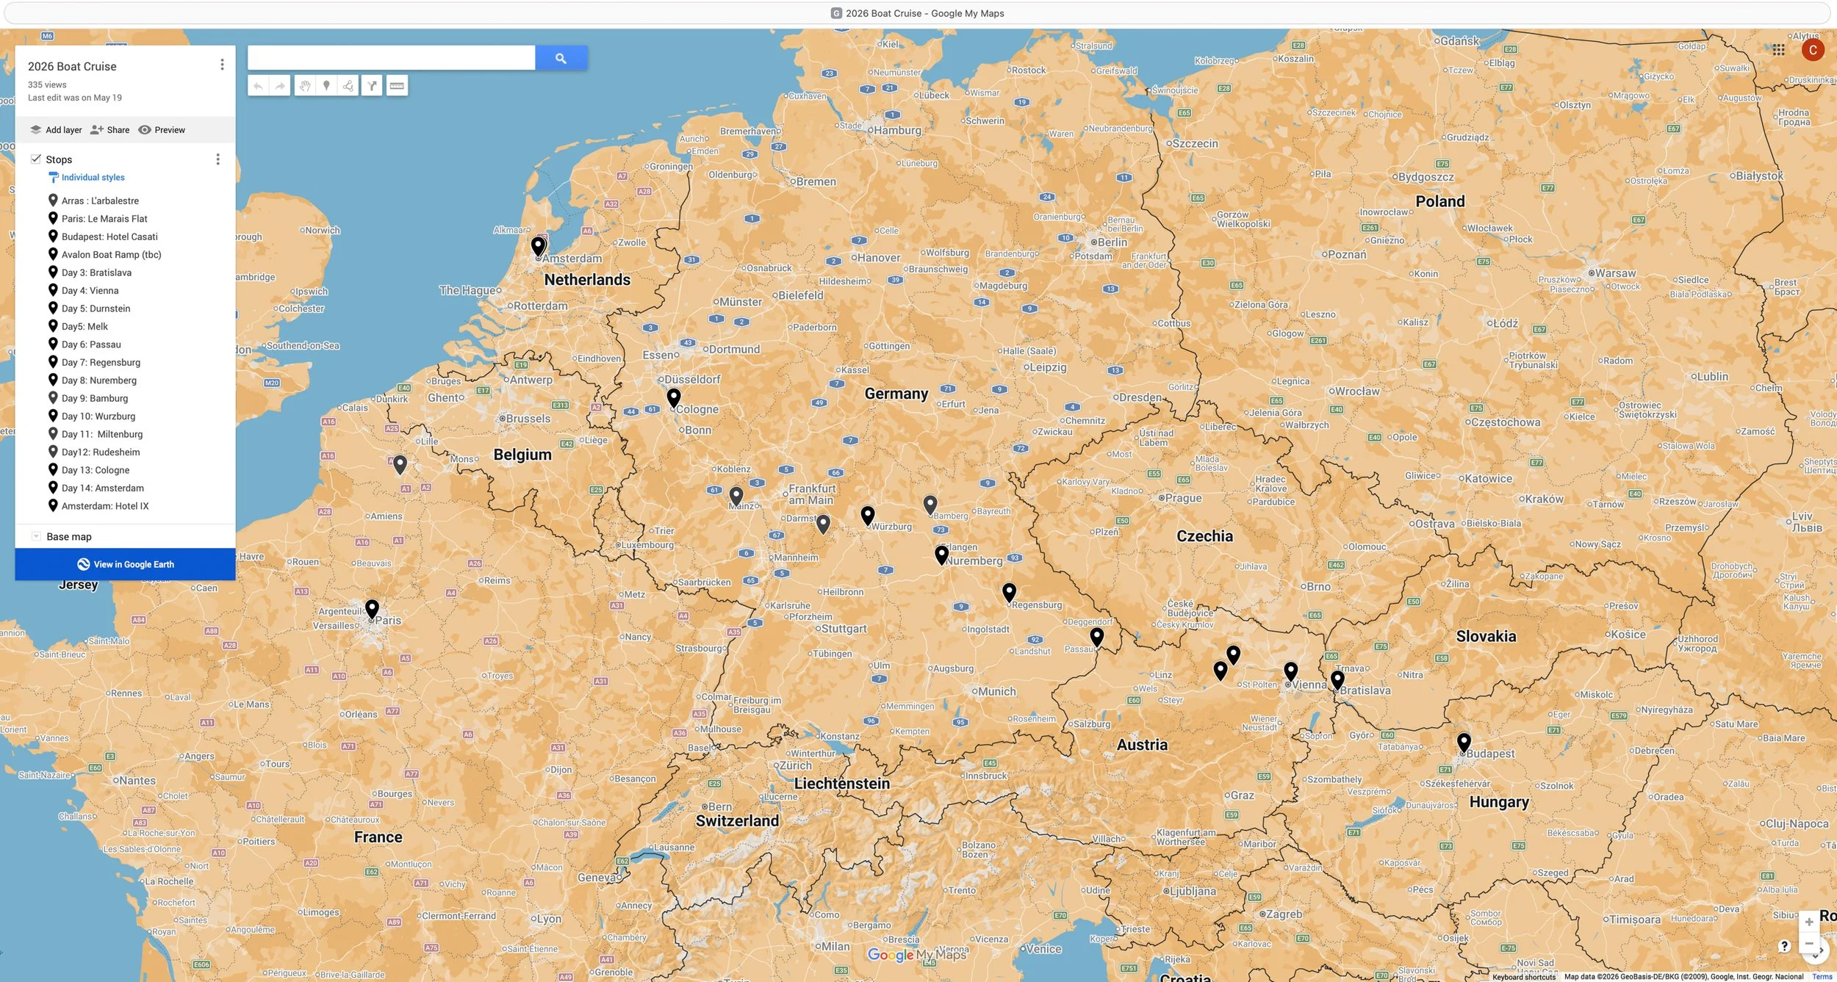Click the map pin at Vienna
The width and height of the screenshot is (1837, 982).
point(1290,671)
